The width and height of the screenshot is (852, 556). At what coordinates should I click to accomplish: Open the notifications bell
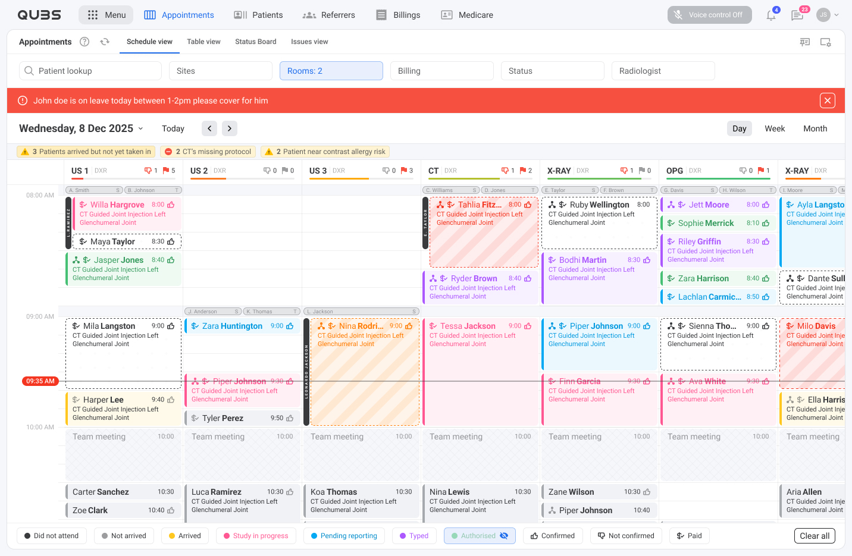[x=771, y=15]
